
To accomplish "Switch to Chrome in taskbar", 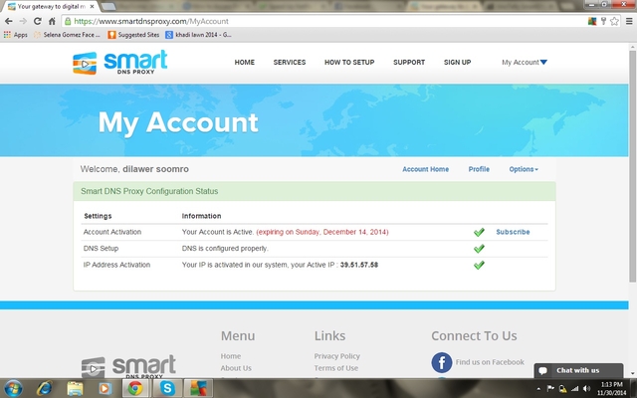I will coord(135,389).
